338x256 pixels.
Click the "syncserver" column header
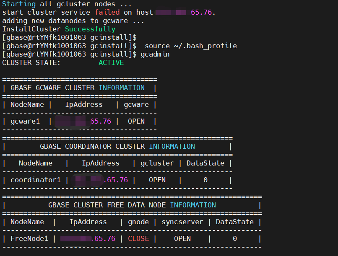tap(182, 222)
